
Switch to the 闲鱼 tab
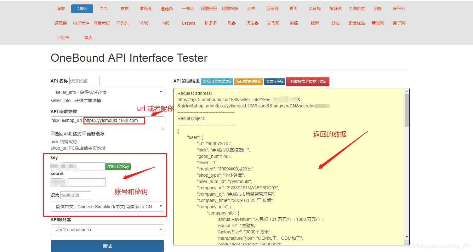(378, 9)
